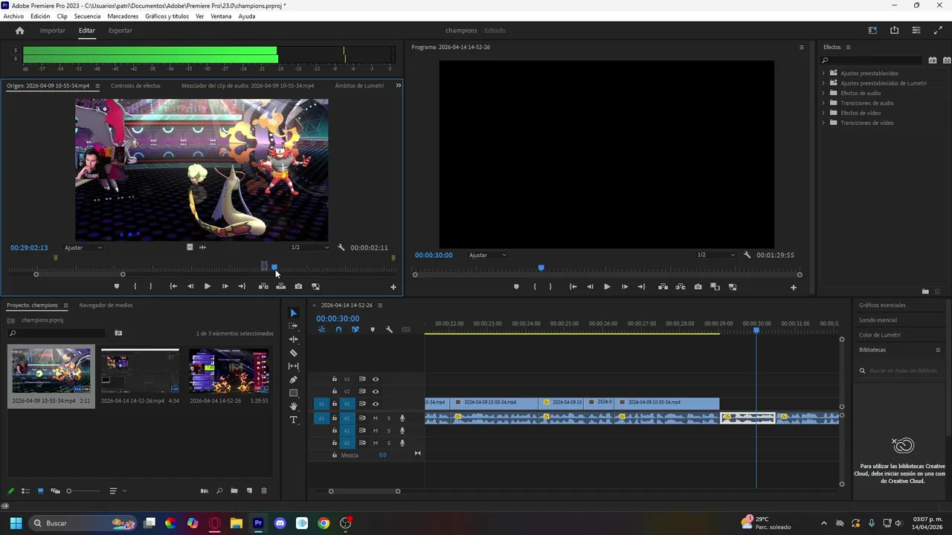Screen dimensions: 952x535
Task: Expand Efectos de vídeo folder
Action: pos(823,113)
